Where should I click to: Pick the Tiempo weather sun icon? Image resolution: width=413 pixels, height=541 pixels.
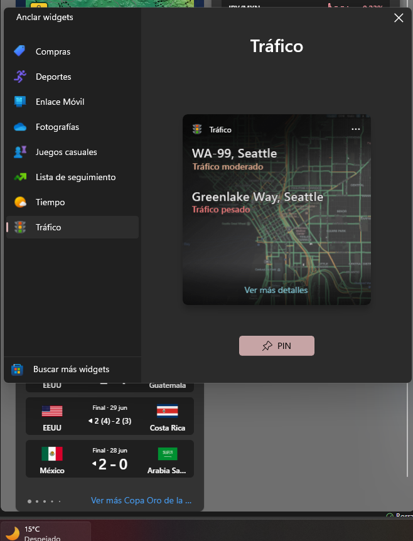(20, 202)
